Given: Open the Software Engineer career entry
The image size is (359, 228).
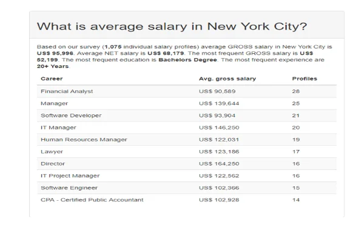Looking at the screenshot, I should [x=187, y=188].
